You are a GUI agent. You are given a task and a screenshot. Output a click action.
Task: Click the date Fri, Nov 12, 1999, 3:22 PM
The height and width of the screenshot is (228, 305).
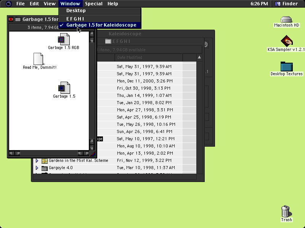144,160
